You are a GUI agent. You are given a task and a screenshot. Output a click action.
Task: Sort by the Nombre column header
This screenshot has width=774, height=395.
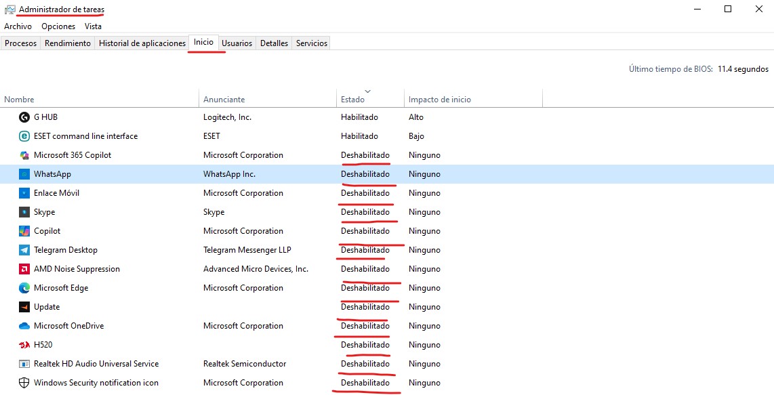(x=99, y=98)
